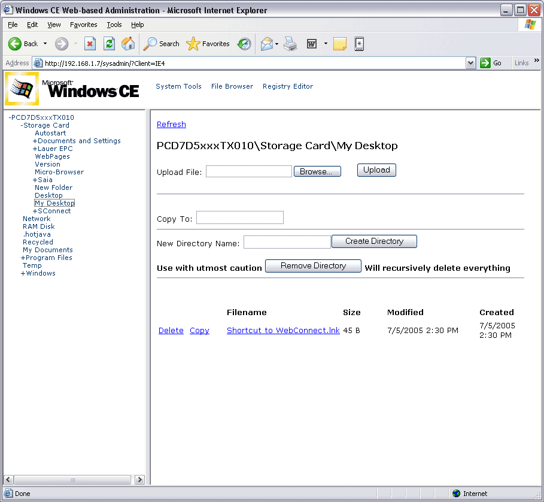
Task: Select the Autostart folder in tree
Action: pos(50,133)
